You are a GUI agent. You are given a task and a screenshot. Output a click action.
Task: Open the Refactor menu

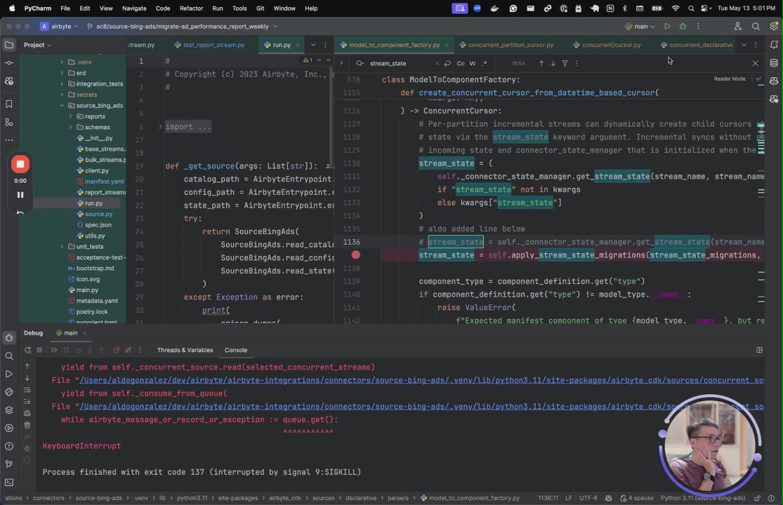pos(190,8)
